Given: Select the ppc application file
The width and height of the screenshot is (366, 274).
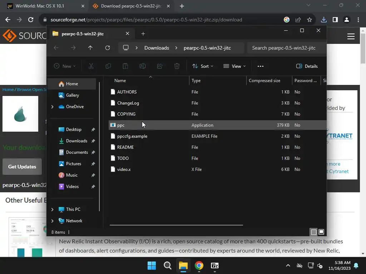Looking at the screenshot, I should 217,125.
